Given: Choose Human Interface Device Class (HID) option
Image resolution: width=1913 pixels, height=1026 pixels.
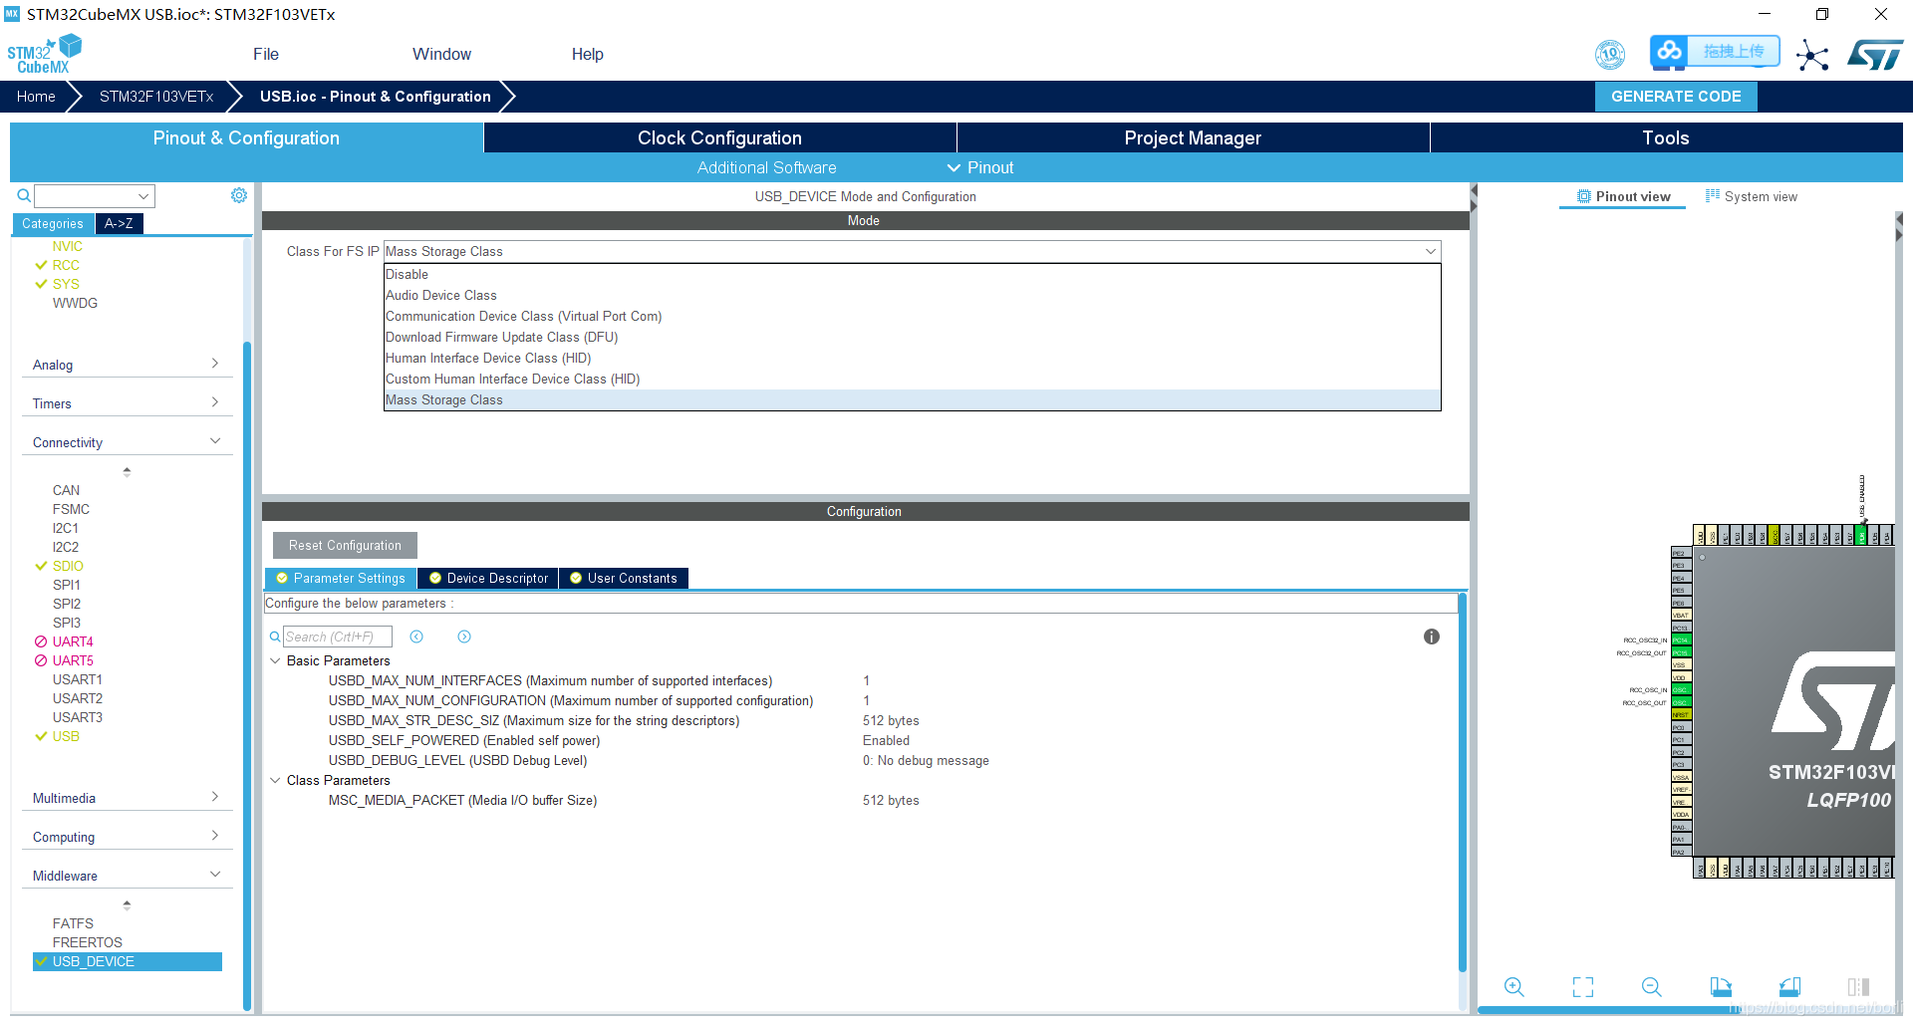Looking at the screenshot, I should [913, 358].
